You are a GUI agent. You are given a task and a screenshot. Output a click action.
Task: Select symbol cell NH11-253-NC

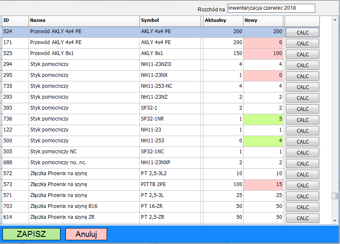pyautogui.click(x=170, y=87)
